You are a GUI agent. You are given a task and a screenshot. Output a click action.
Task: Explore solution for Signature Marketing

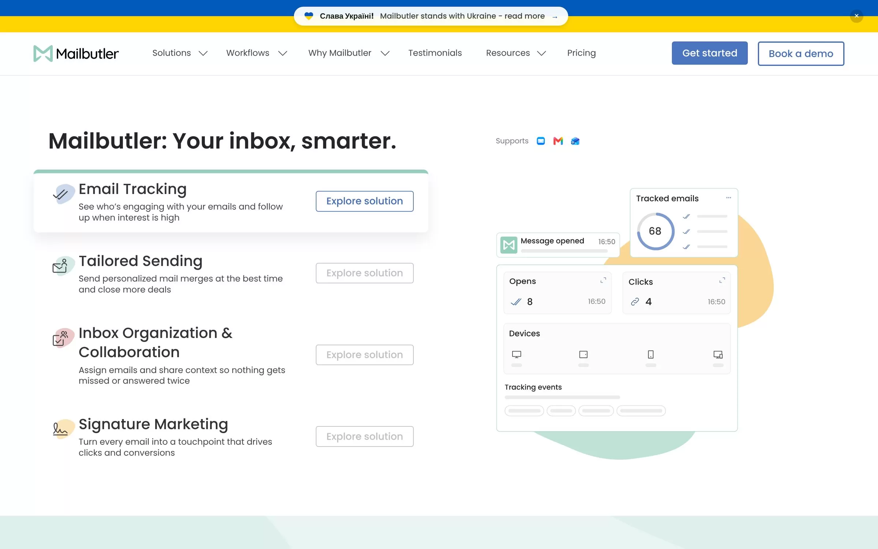365,436
